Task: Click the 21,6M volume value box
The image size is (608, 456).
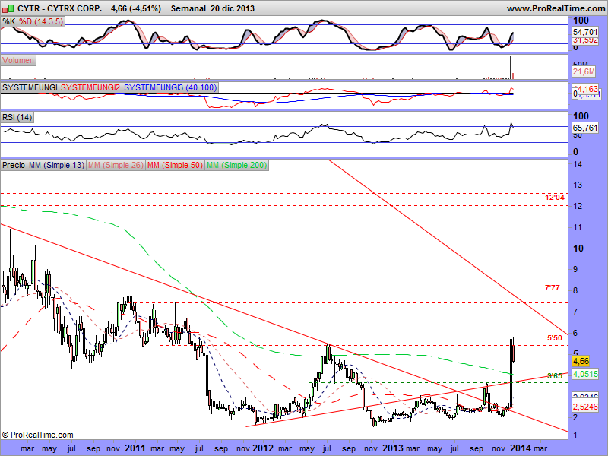Action: pyautogui.click(x=584, y=71)
